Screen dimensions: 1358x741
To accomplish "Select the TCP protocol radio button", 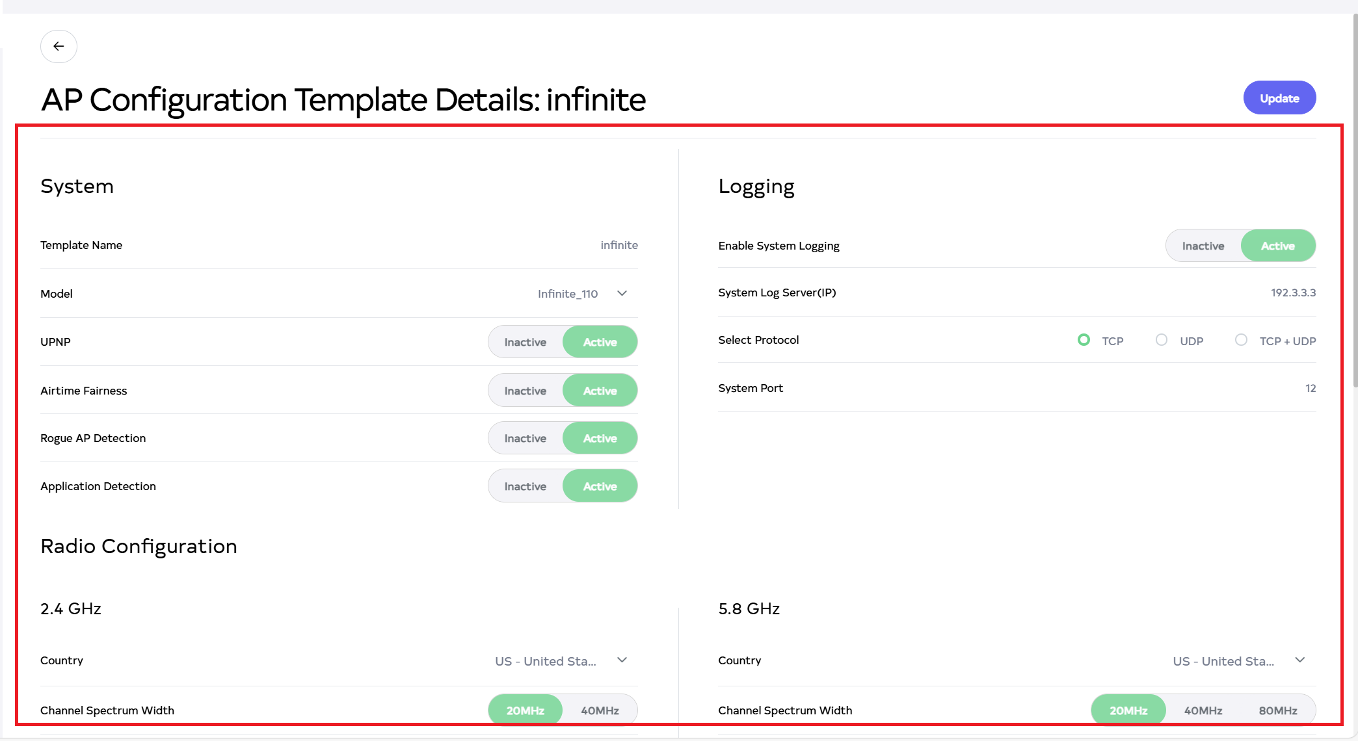I will point(1084,340).
